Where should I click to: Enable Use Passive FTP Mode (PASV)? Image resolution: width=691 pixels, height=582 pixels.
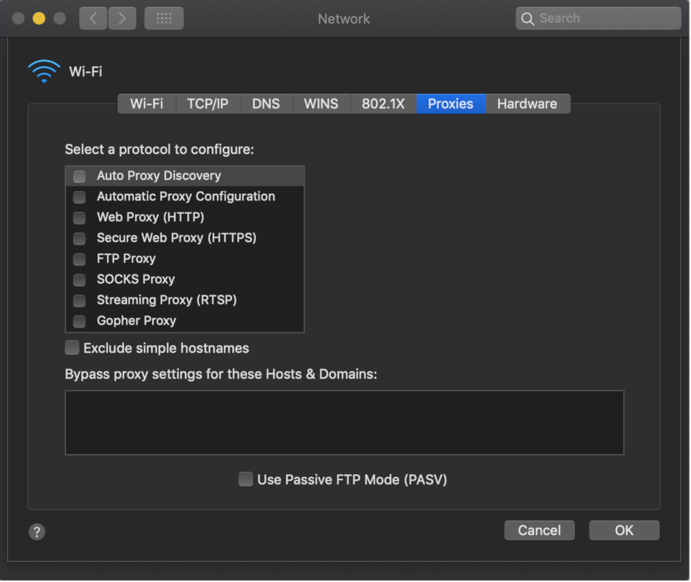coord(246,480)
